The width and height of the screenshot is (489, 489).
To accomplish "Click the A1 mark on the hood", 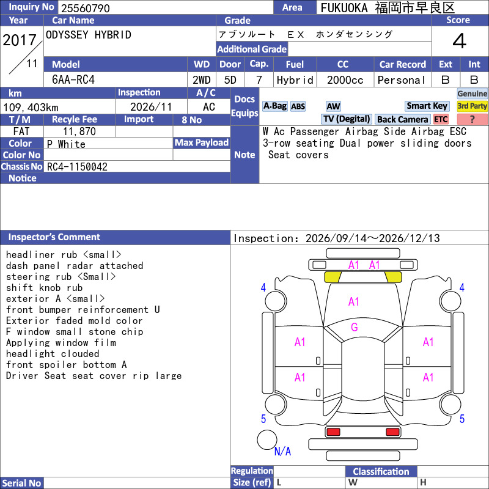I will tap(353, 301).
